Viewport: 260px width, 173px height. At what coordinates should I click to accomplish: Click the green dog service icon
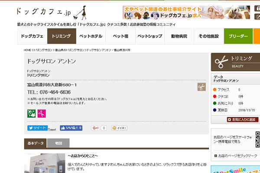coord(31,114)
